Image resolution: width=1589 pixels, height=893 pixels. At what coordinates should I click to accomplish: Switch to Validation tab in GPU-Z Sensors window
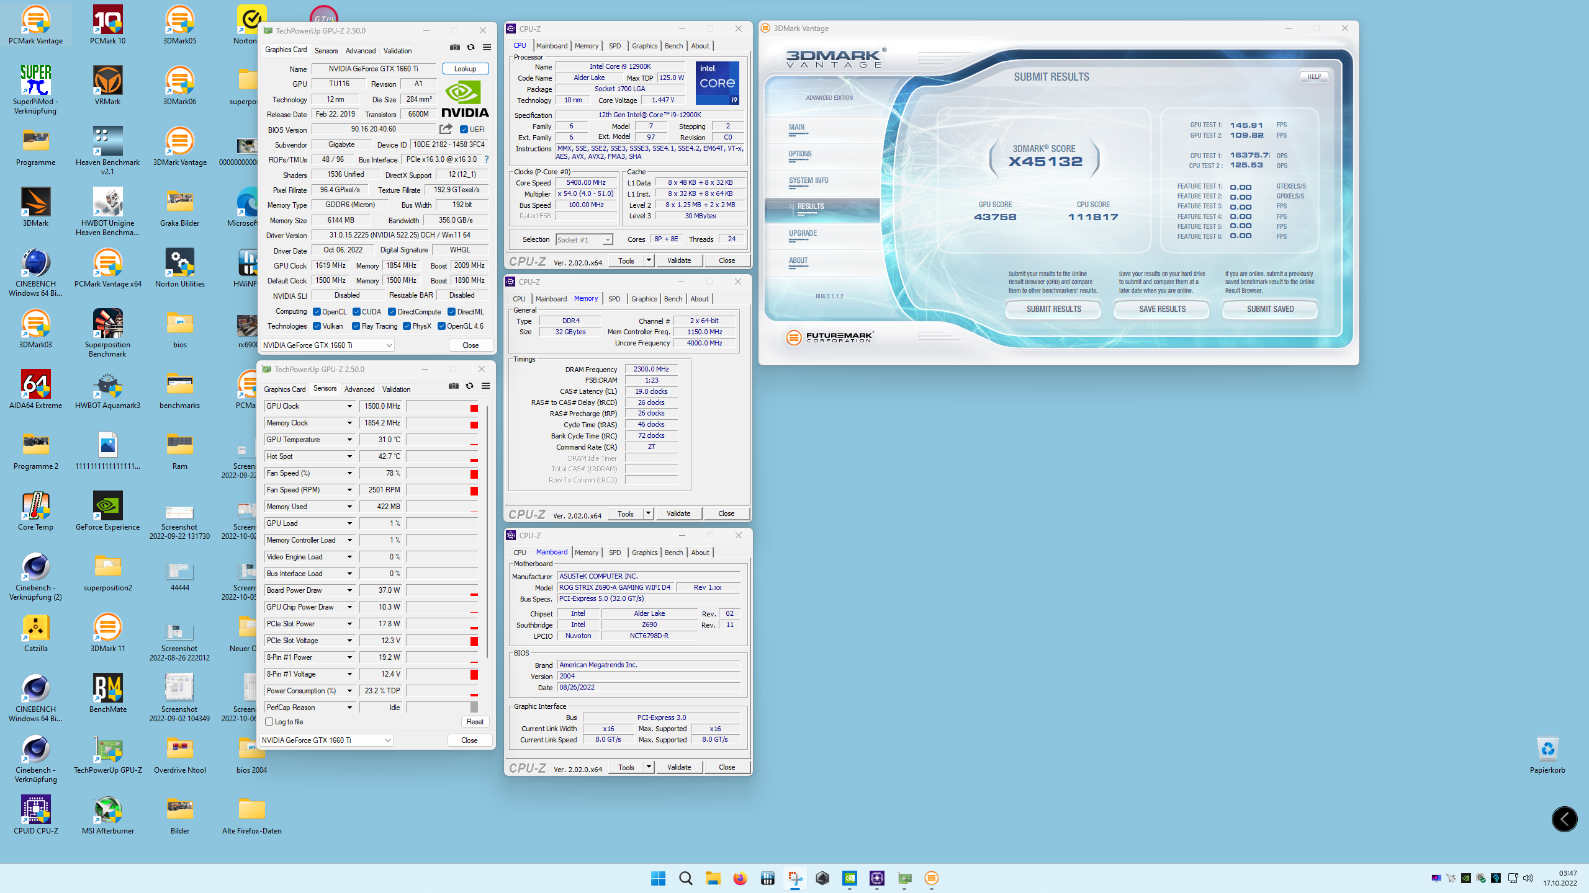pyautogui.click(x=396, y=389)
